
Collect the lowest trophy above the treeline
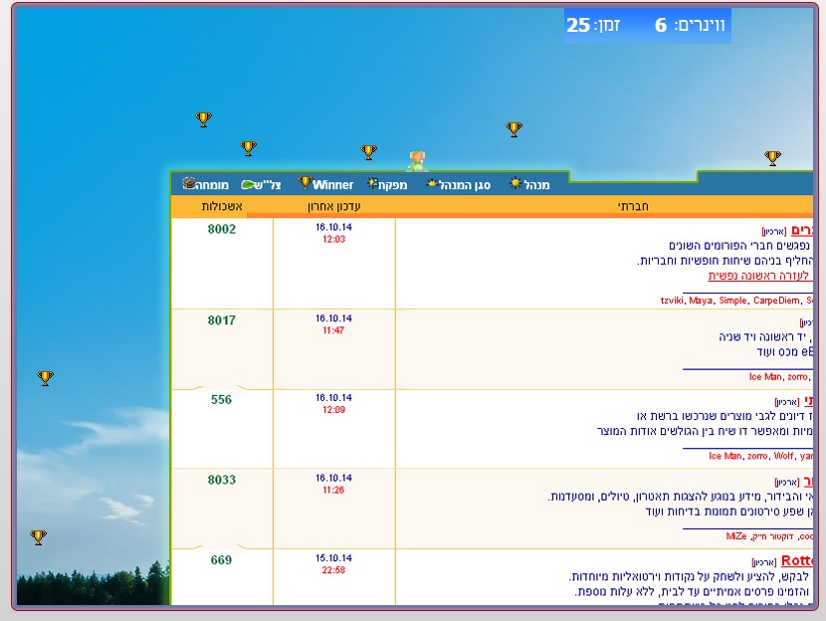(39, 537)
